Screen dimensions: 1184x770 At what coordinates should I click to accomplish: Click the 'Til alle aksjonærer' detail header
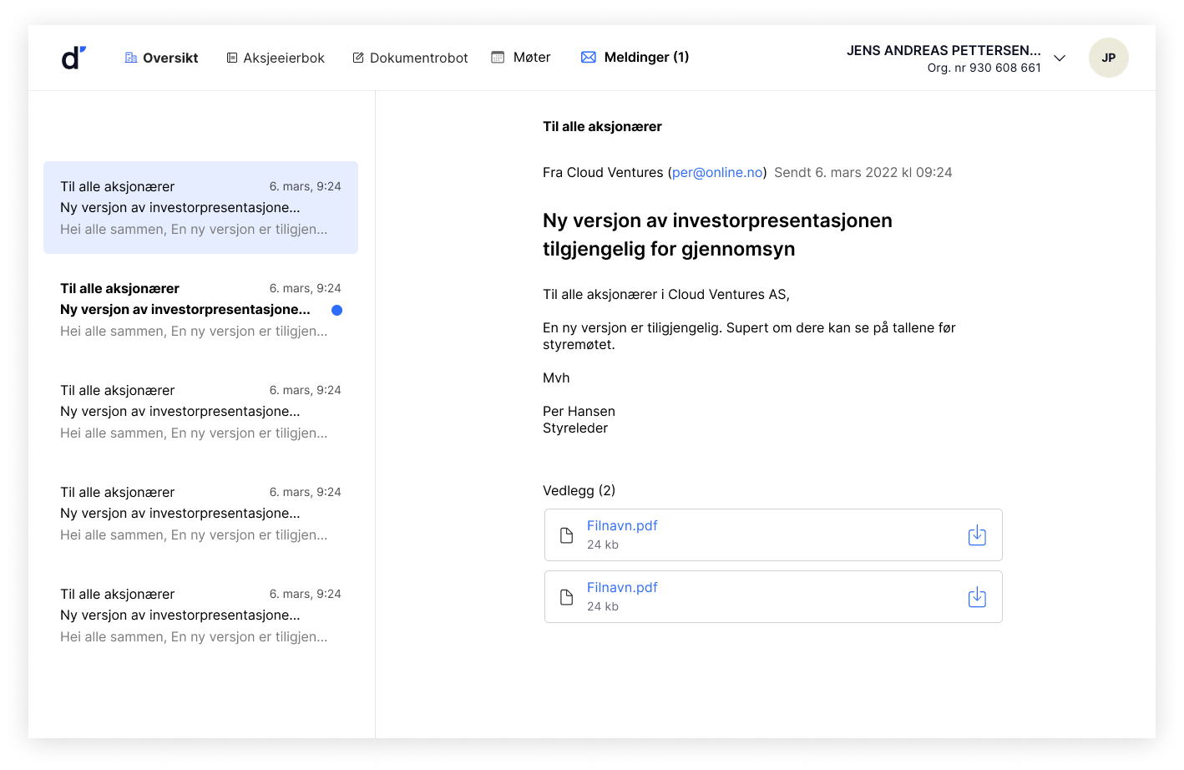pyautogui.click(x=602, y=126)
